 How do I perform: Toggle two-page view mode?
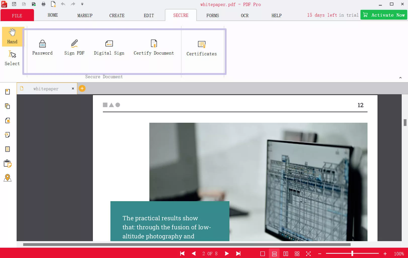285,253
